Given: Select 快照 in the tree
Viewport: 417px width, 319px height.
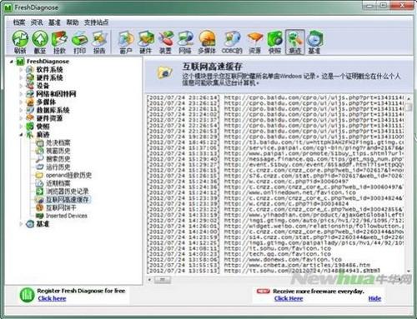Looking at the screenshot, I should pyautogui.click(x=43, y=127).
